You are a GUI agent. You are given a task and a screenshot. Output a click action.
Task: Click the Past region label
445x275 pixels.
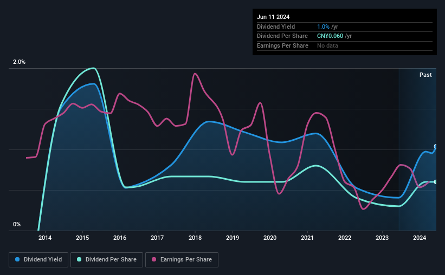(x=425, y=75)
